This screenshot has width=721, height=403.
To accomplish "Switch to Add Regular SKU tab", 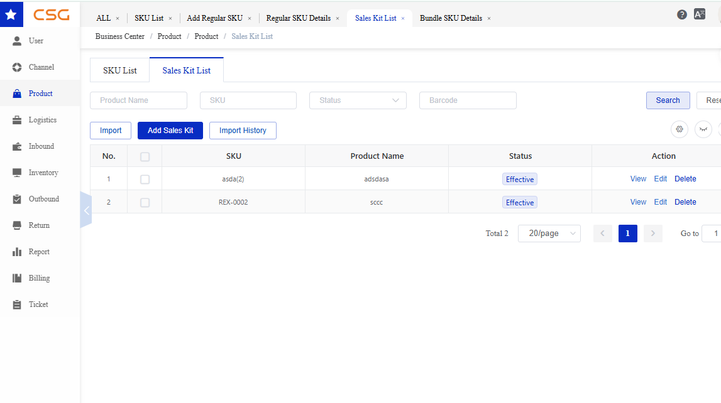I will [x=215, y=18].
